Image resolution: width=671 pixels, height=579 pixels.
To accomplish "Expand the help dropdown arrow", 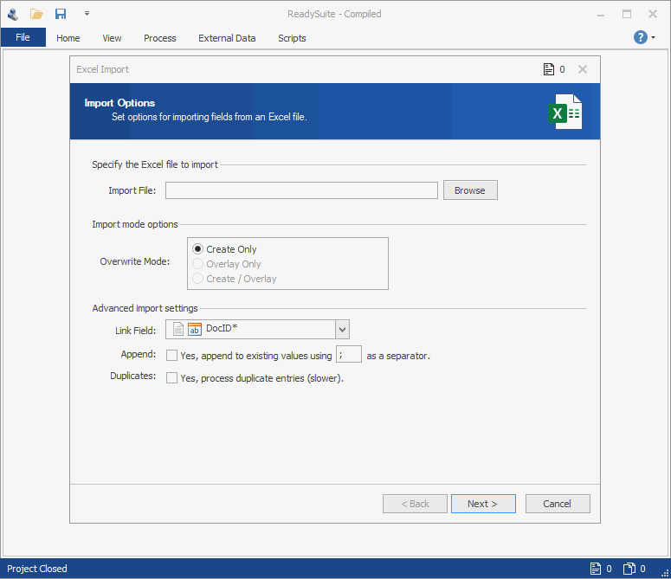I will [654, 37].
